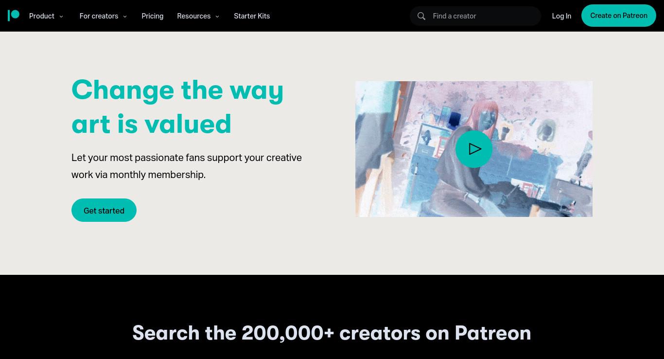Image resolution: width=664 pixels, height=359 pixels.
Task: Expand the For creators chevron arrow
Action: (125, 17)
